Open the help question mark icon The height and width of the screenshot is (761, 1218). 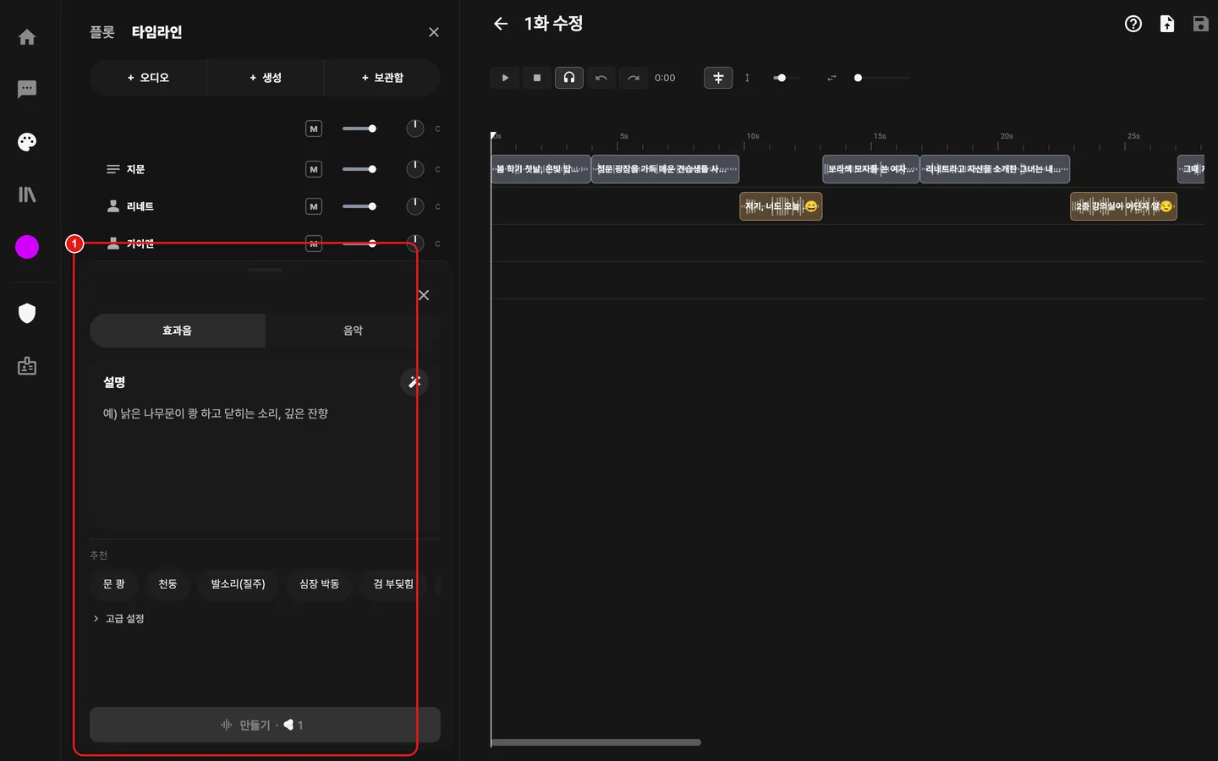click(1133, 24)
